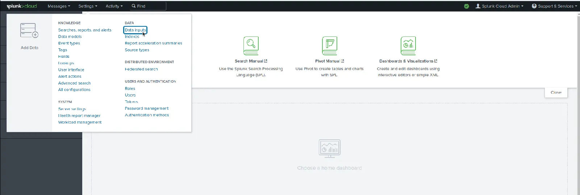Click the Close button

pos(556,92)
